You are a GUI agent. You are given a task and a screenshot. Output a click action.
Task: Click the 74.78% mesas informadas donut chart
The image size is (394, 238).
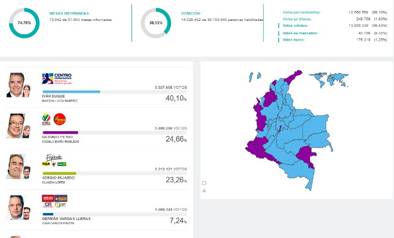coord(24,23)
